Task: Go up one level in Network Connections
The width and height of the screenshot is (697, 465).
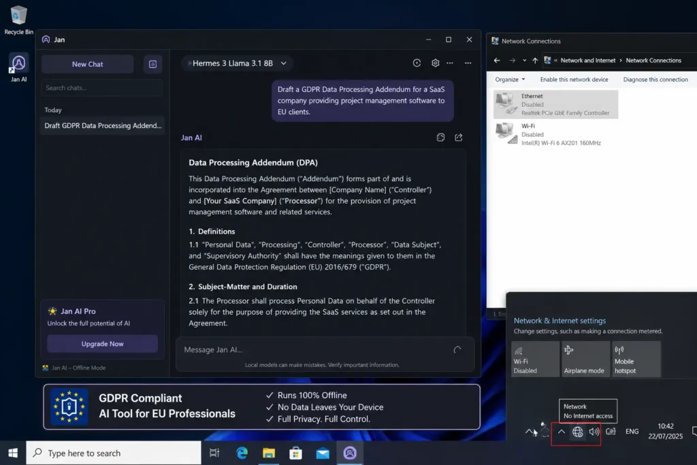Action: (535, 61)
